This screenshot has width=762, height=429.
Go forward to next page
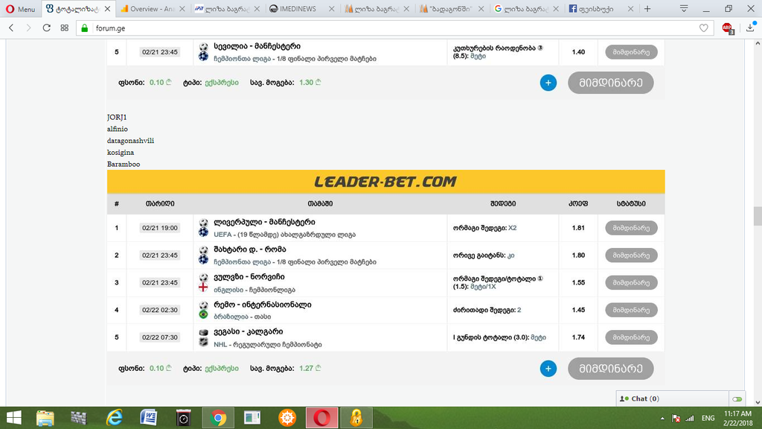28,28
